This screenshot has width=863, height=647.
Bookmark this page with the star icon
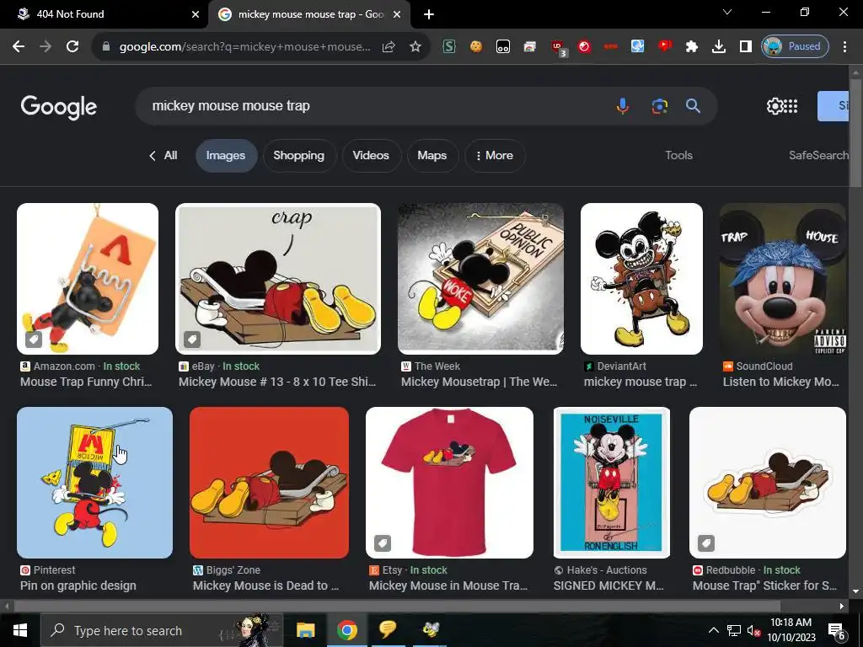(415, 47)
